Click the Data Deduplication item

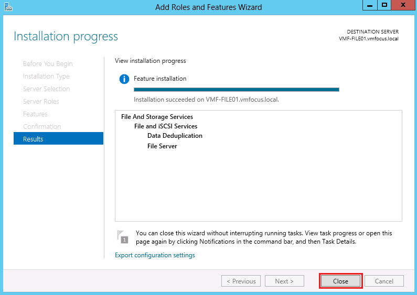tap(175, 136)
